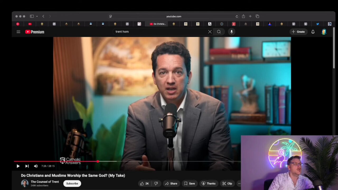Open the YouTube notifications bell
Viewport: 338px width, 190px height.
pyautogui.click(x=313, y=32)
